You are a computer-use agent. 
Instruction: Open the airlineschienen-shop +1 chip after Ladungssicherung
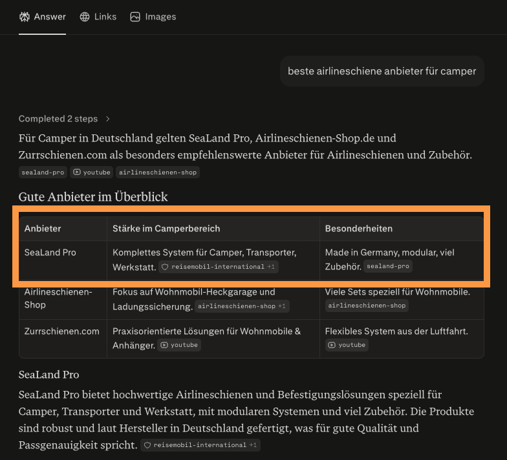click(x=242, y=306)
